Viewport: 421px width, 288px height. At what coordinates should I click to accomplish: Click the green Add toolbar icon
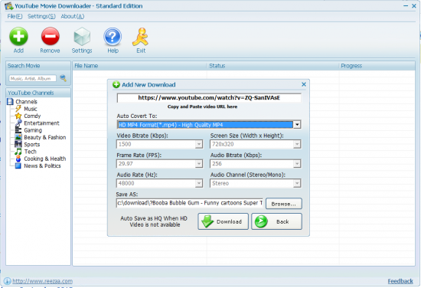pos(18,36)
